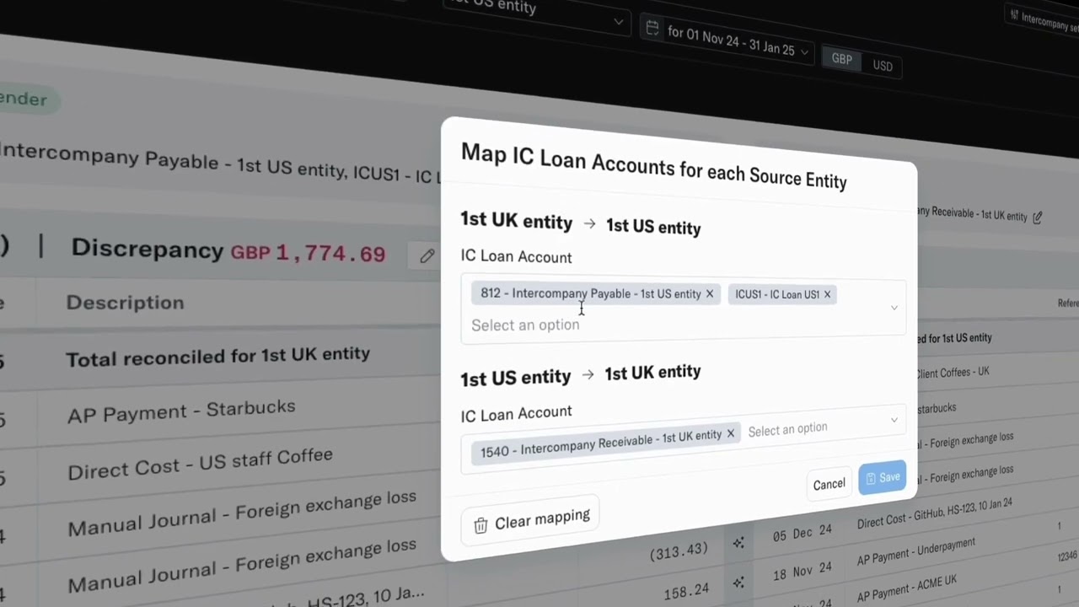Viewport: 1079px width, 607px height.
Task: Click the 1st US entity to 1st UK entity heading
Action: [x=580, y=374]
